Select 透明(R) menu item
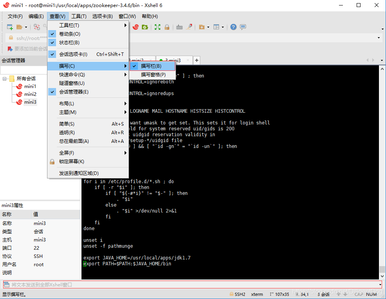386x299 pixels. 88,133
